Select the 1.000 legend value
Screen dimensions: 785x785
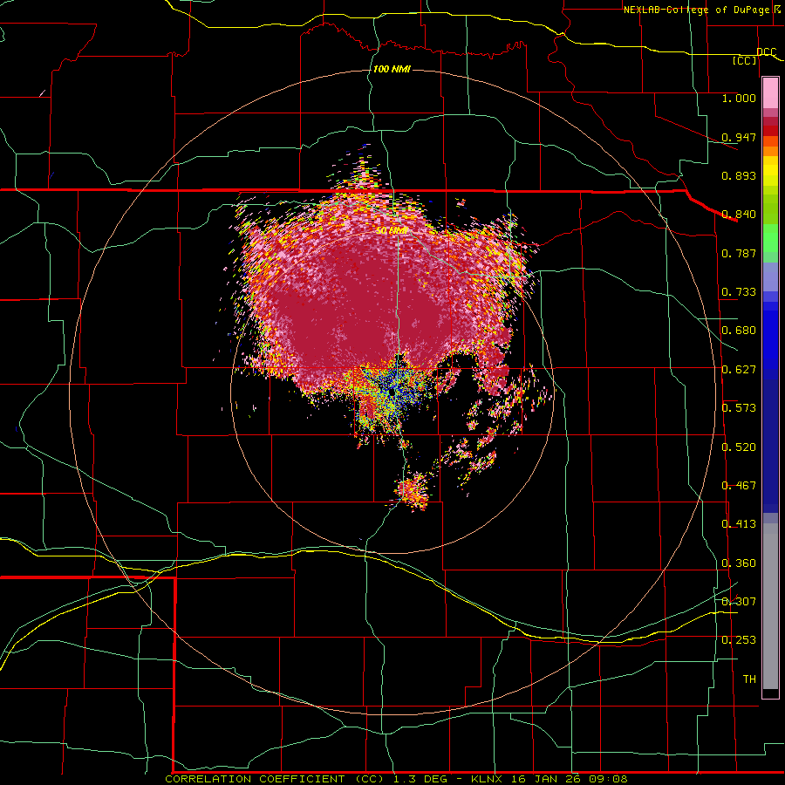click(x=739, y=98)
